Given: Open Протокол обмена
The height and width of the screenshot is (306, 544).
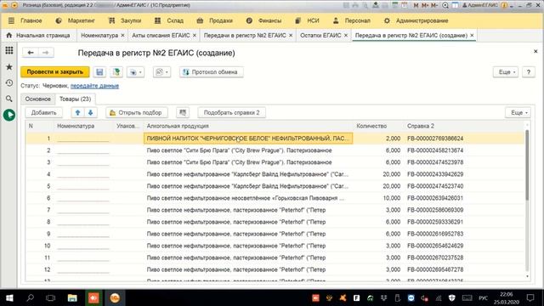Looking at the screenshot, I should (x=211, y=72).
